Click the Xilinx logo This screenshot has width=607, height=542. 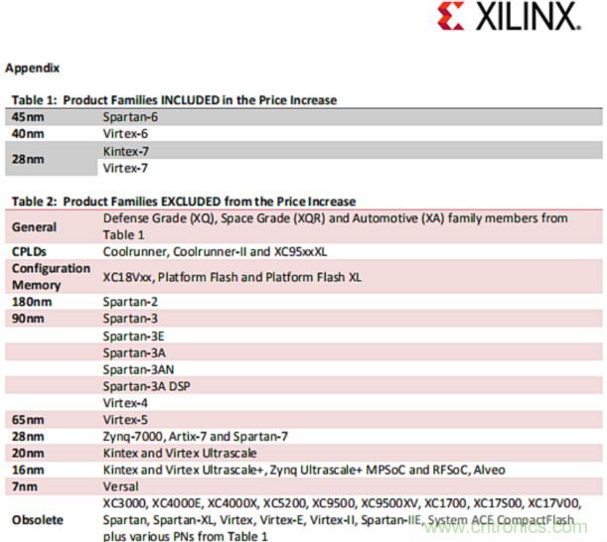point(509,16)
